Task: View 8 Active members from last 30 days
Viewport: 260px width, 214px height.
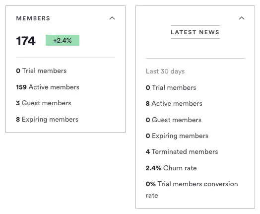Action: 174,103
